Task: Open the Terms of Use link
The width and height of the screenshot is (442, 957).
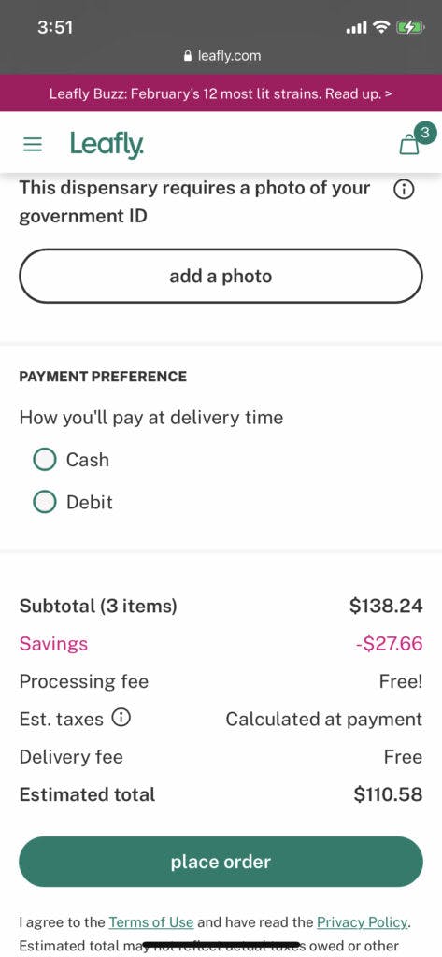Action: (150, 922)
